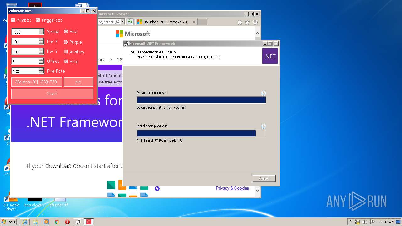The height and width of the screenshot is (226, 402).
Task: Open the Action Center flag icon
Action: (x=372, y=222)
